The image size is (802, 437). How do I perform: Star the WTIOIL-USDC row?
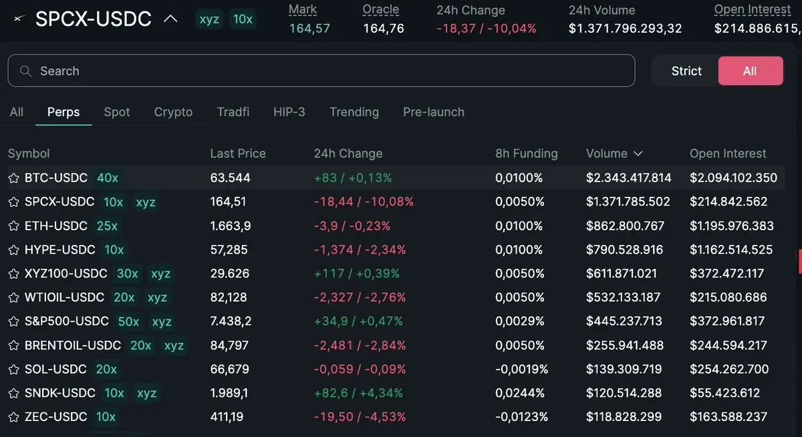(13, 298)
